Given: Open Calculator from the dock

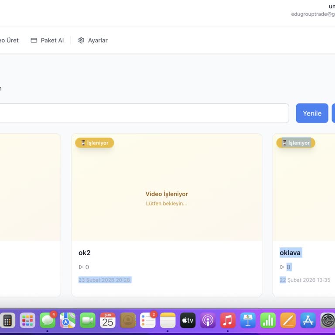Looking at the screenshot, I should click(x=7, y=320).
